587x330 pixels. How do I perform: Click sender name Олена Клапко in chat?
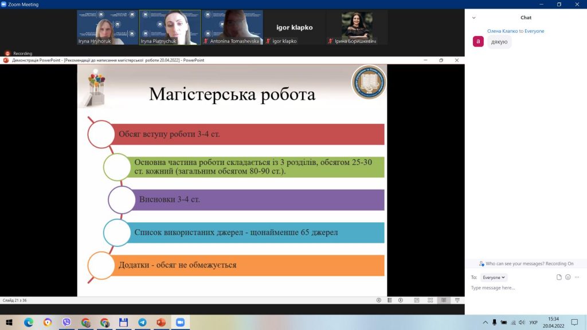(502, 31)
